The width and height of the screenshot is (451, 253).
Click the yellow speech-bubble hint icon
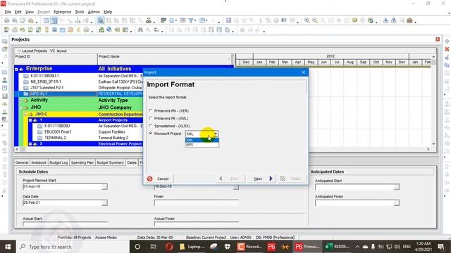tap(354, 20)
